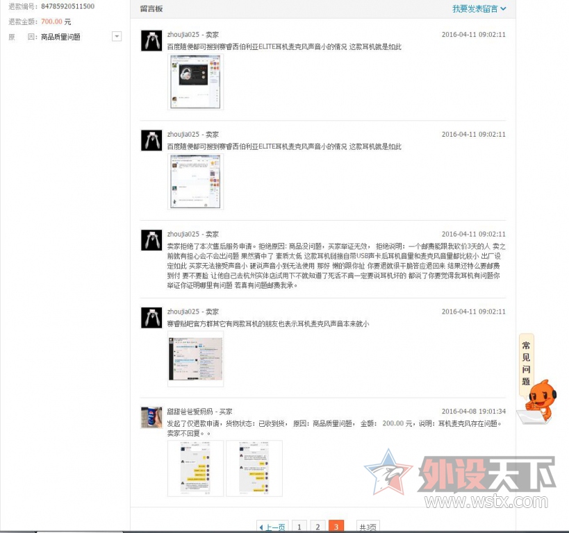Screen dimensions: 569x533
Task: Open the 赛睿贴吧 message screenshot thumbnail
Action: pyautogui.click(x=195, y=359)
